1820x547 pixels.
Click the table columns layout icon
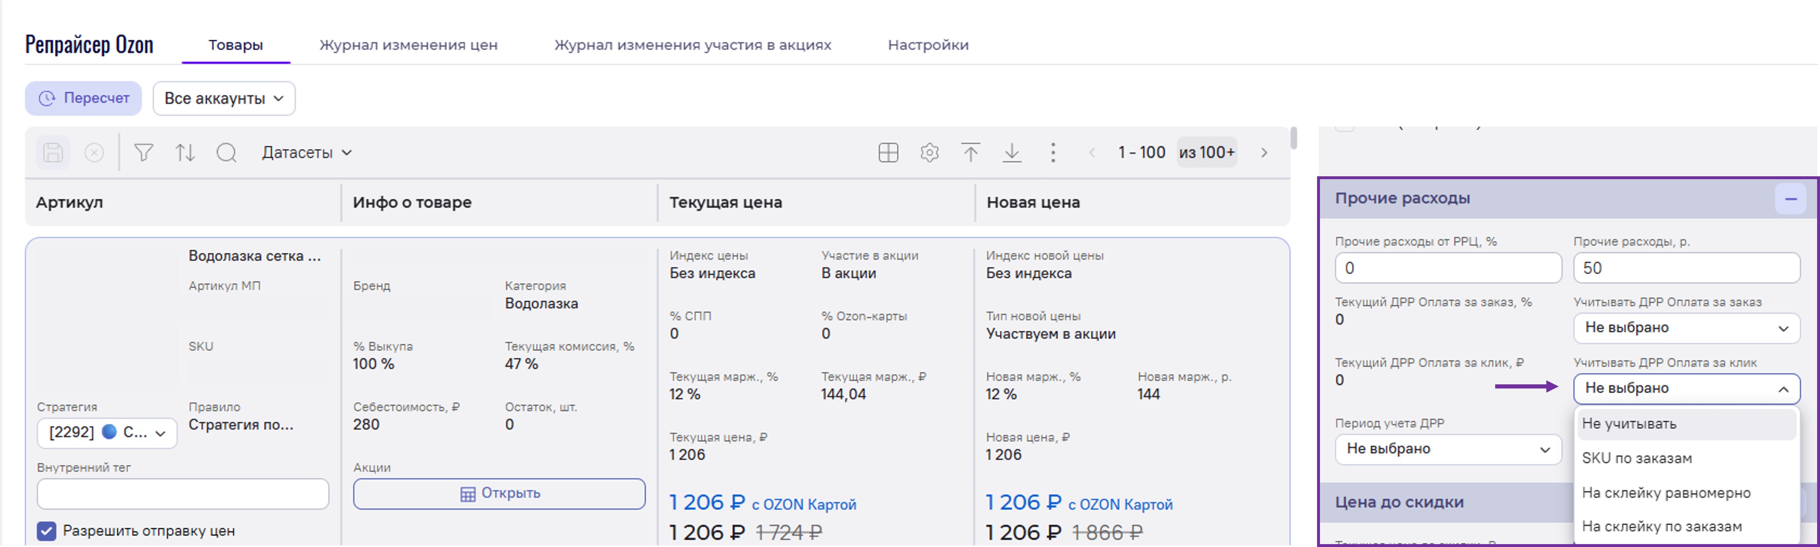click(888, 152)
